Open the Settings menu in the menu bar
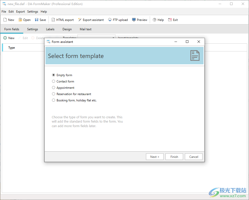249x200 pixels. (33, 12)
